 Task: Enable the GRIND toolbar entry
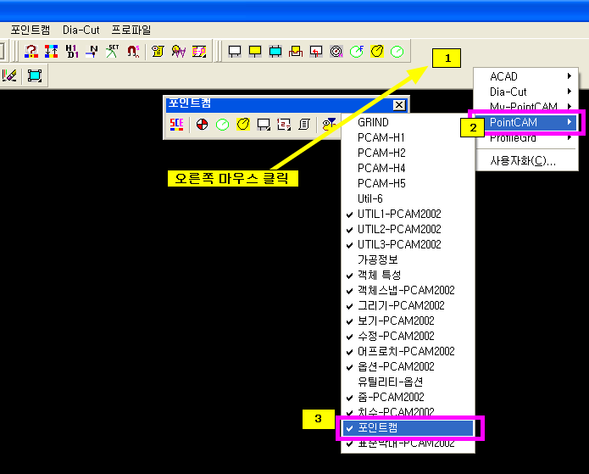pos(408,123)
